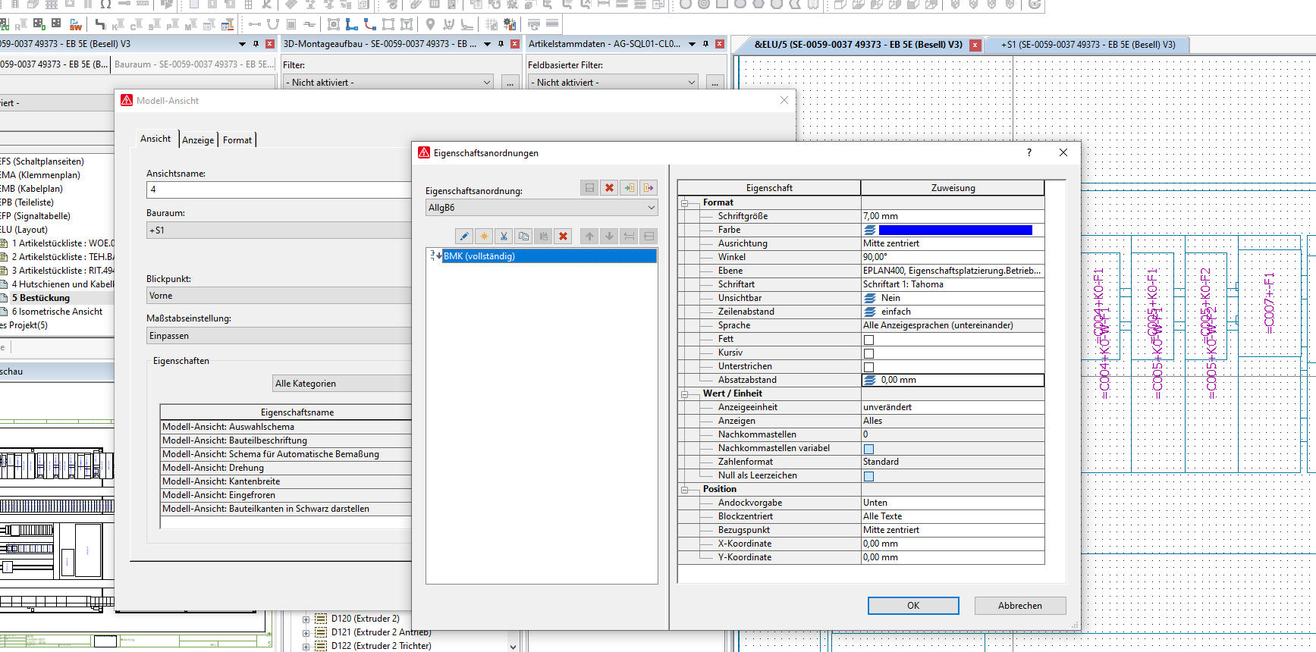Click the pencil edit icon above BMK list

464,237
